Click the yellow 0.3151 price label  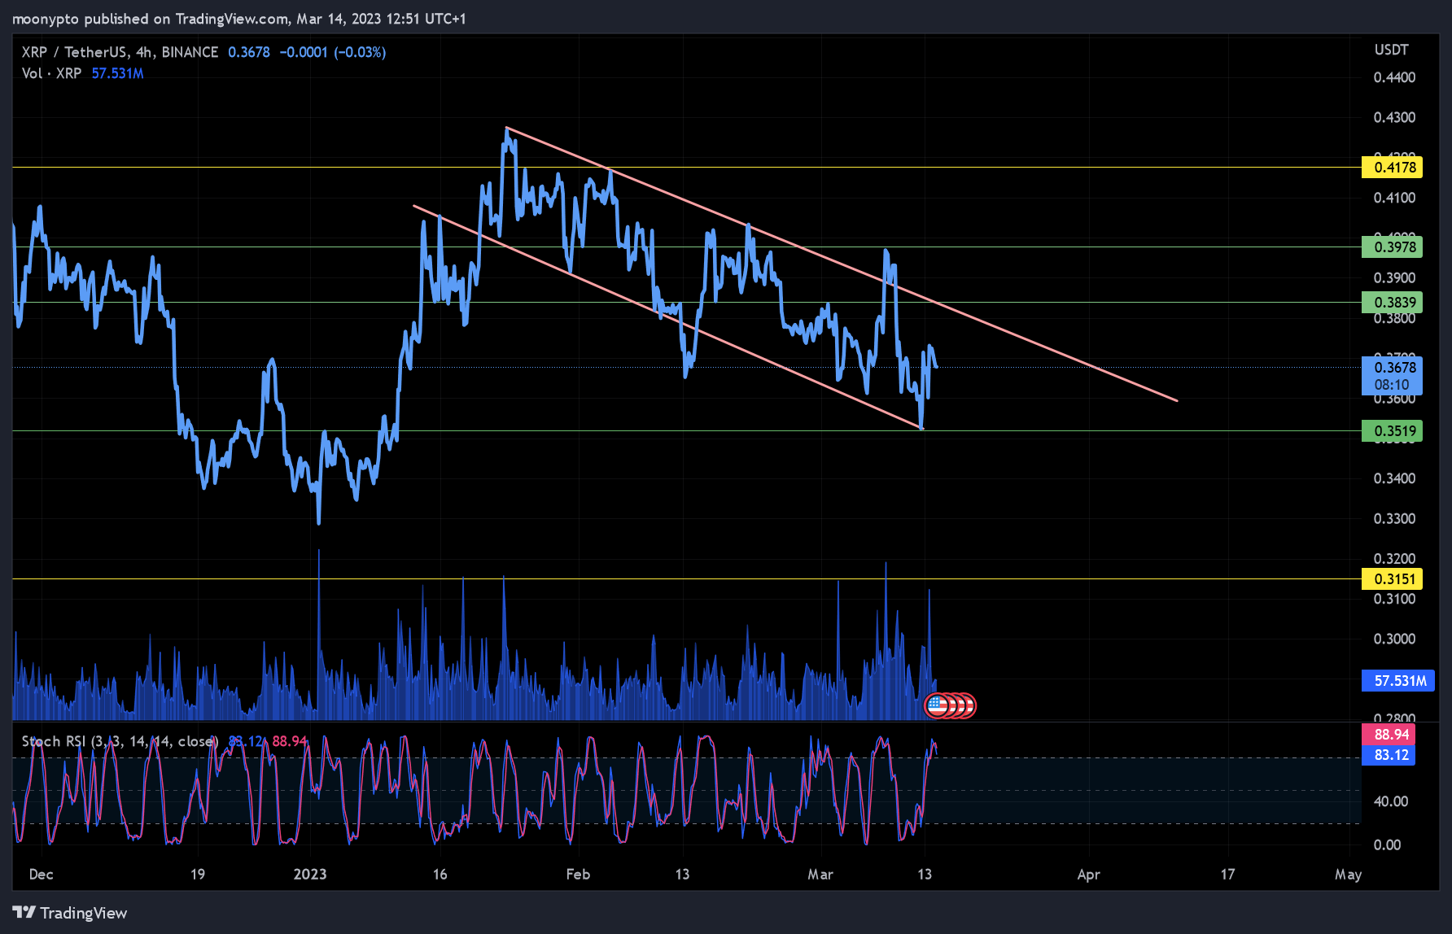pyautogui.click(x=1392, y=579)
